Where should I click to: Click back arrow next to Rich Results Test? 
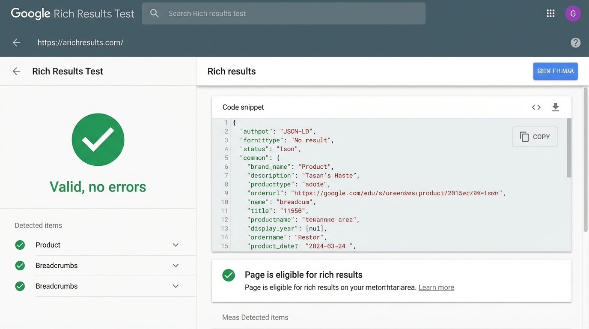click(x=17, y=71)
